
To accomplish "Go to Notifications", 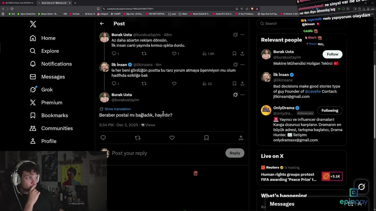I will coord(51,64).
